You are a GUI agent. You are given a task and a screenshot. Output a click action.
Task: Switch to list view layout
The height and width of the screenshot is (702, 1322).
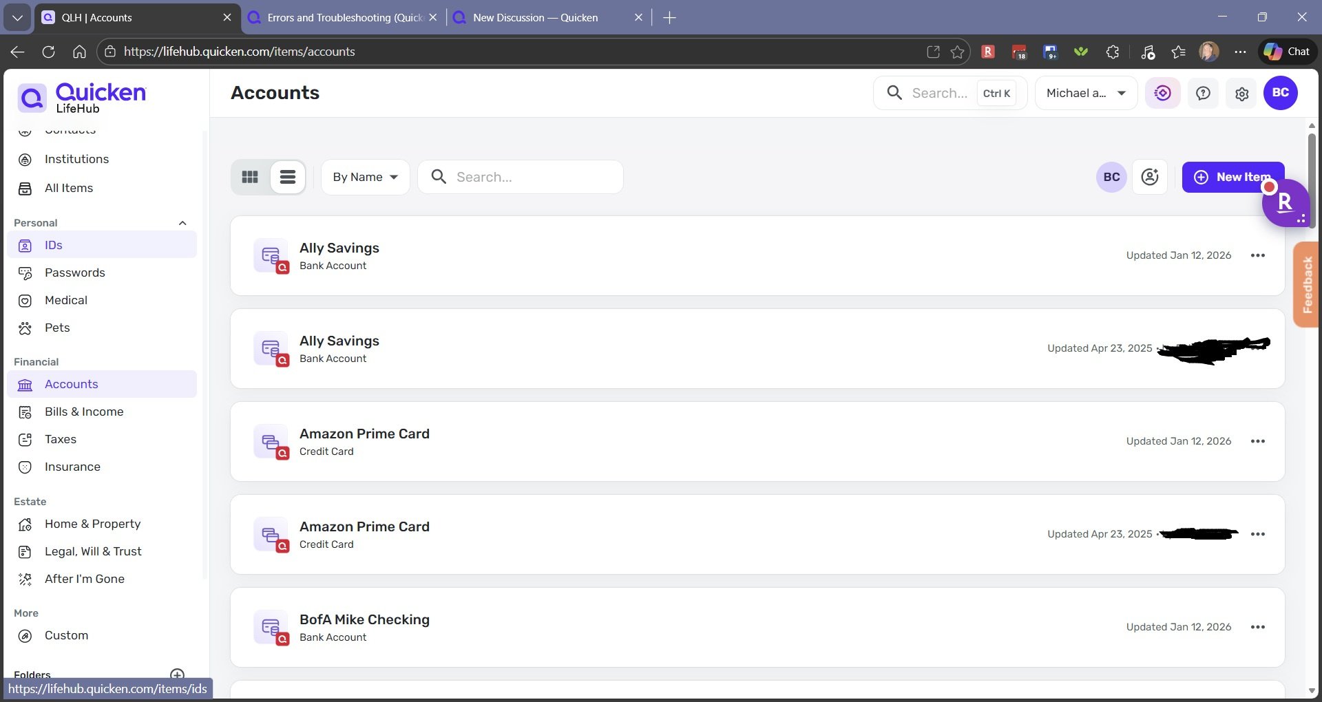pyautogui.click(x=288, y=177)
